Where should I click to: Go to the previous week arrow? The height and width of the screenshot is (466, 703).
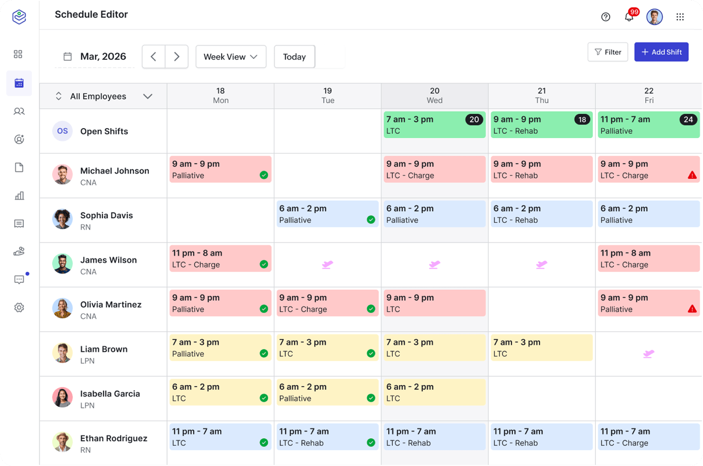tap(154, 56)
